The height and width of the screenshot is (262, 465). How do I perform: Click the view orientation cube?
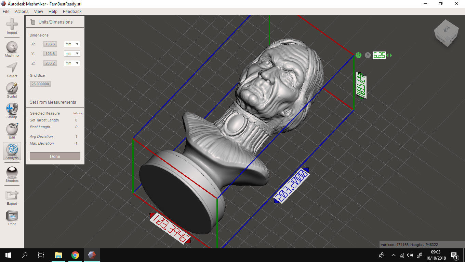pyautogui.click(x=446, y=33)
